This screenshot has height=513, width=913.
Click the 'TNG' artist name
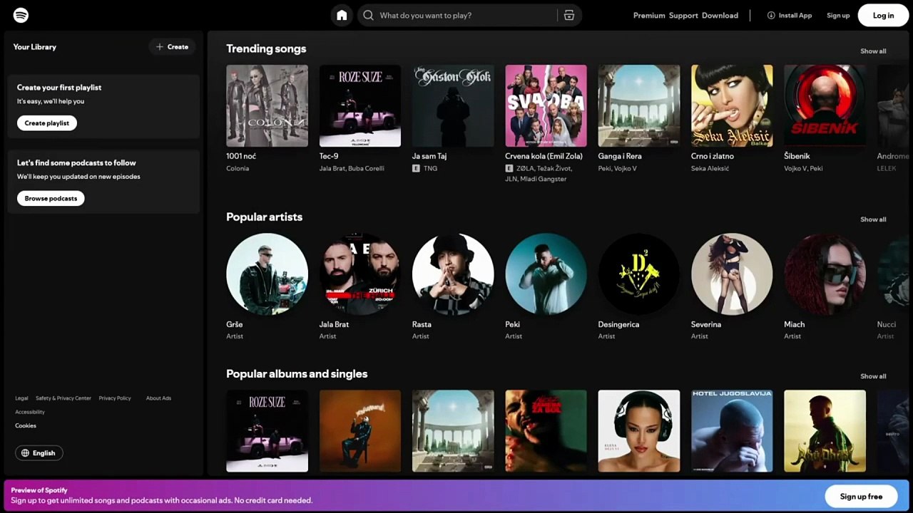(x=430, y=169)
